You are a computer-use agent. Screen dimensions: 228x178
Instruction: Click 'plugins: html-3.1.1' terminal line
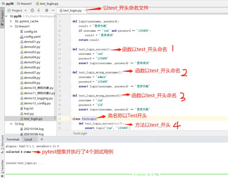[x=32, y=146]
